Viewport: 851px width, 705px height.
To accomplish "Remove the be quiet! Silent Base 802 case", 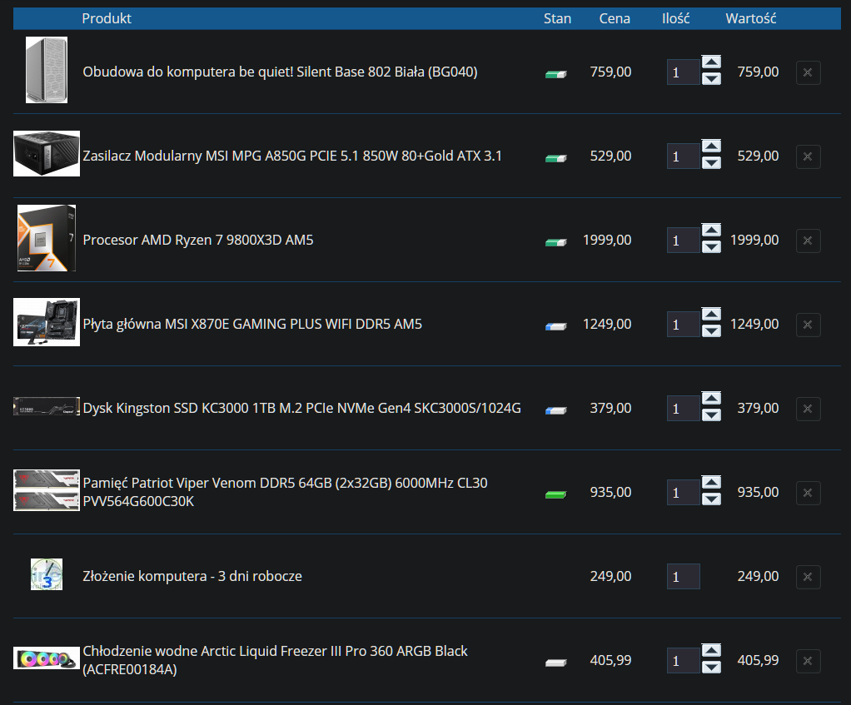I will pos(808,72).
